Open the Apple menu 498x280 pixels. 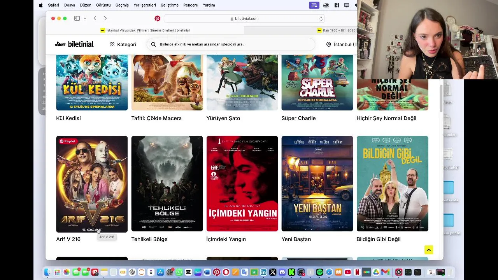40,5
